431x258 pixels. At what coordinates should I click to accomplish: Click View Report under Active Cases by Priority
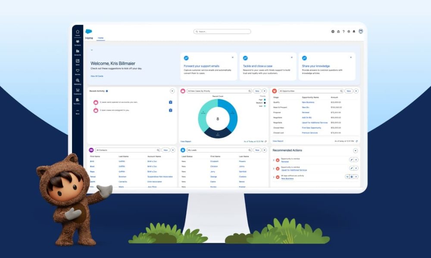[x=186, y=141]
